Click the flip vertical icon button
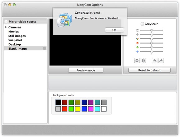 (x=137, y=61)
